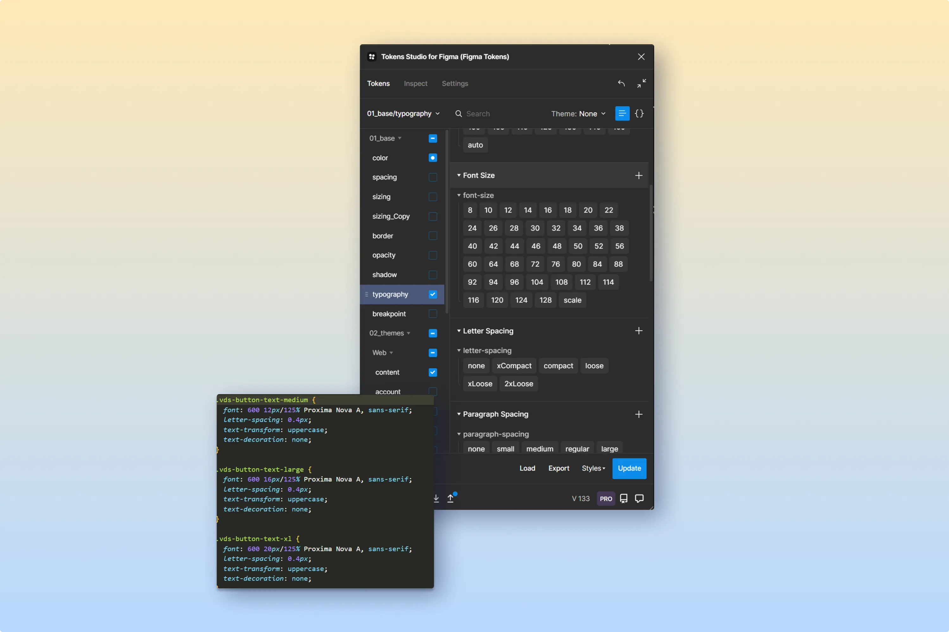Screen dimensions: 949x632
Task: Uncheck the typography token set
Action: click(x=433, y=294)
